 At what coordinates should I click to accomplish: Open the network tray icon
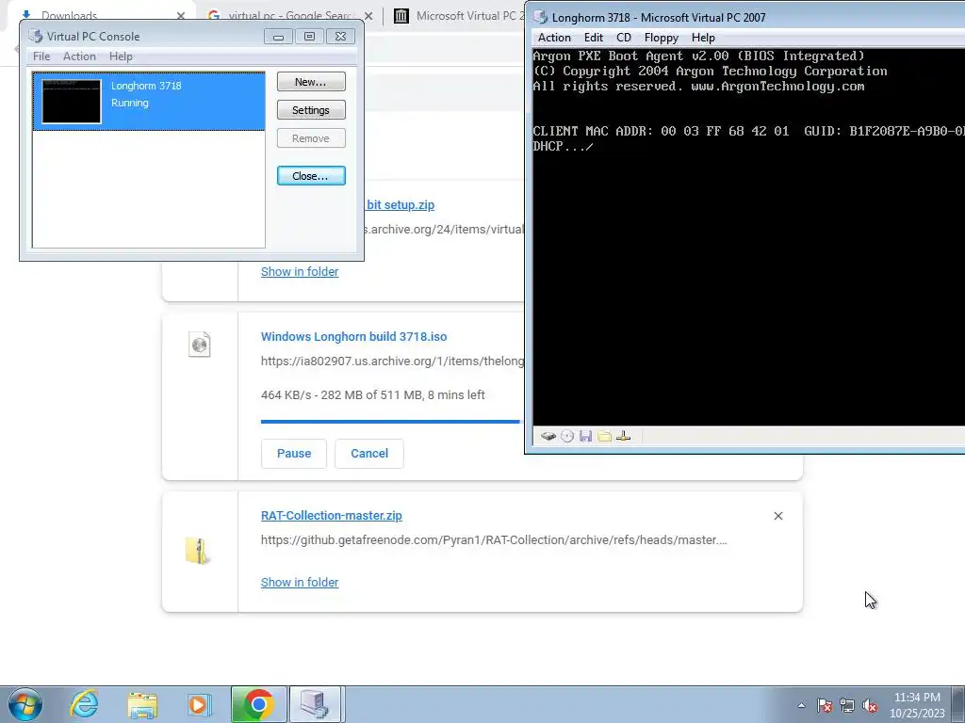pos(847,705)
